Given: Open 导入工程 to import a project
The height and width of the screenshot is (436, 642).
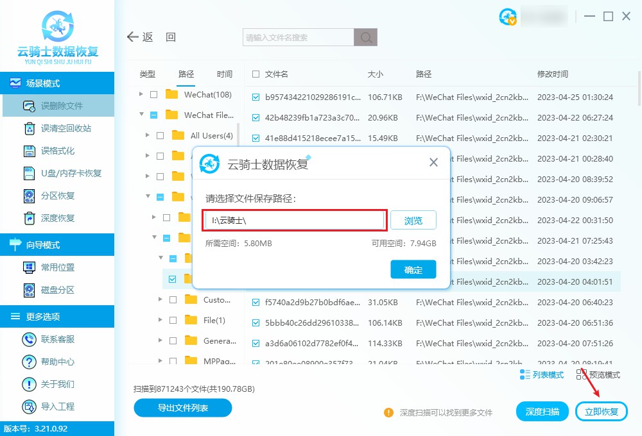Looking at the screenshot, I should tap(58, 407).
